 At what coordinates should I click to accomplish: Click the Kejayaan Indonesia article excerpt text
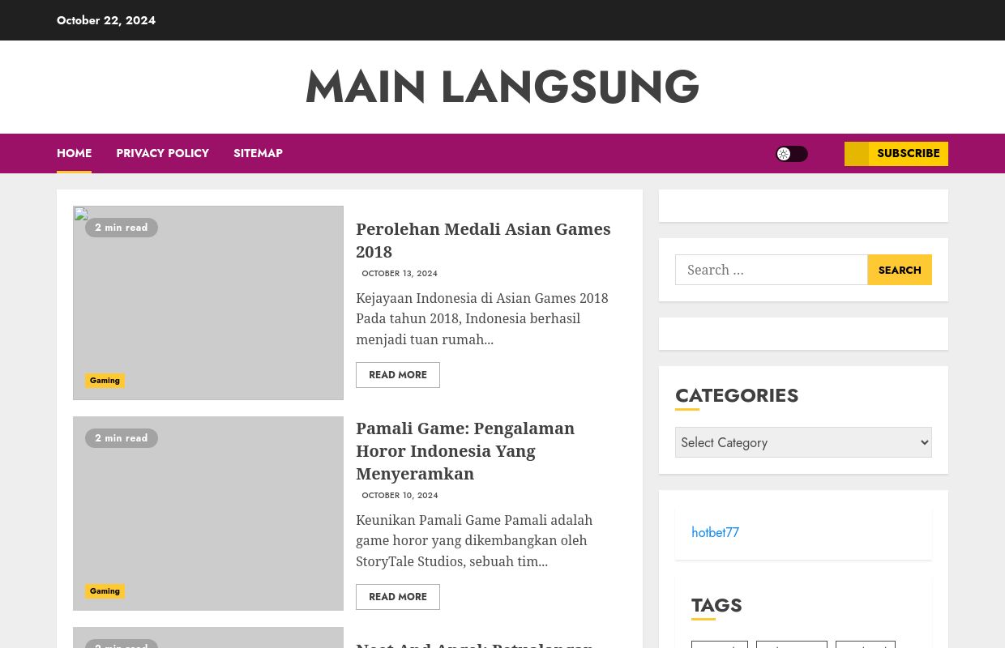(482, 319)
